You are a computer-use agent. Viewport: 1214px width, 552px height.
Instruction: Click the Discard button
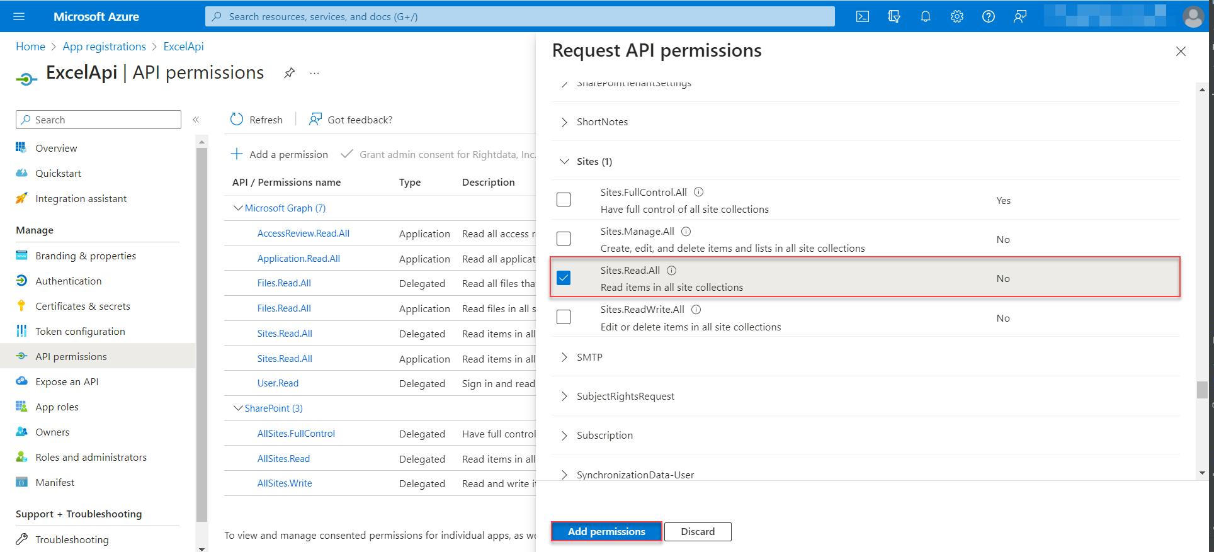tap(698, 532)
